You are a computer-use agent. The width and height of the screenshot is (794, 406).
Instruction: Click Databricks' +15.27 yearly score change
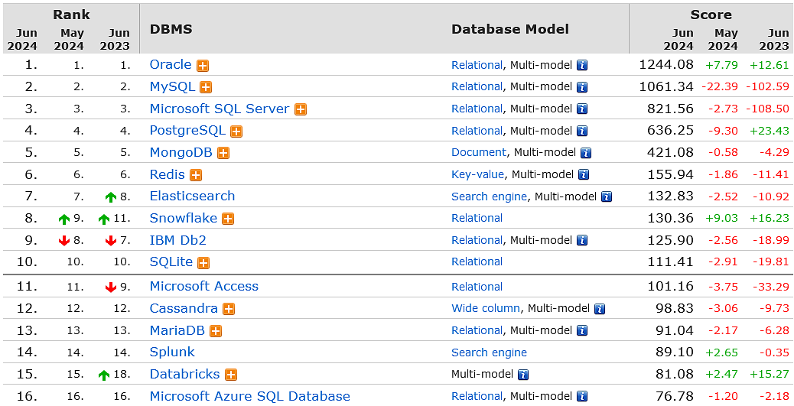[x=769, y=374]
